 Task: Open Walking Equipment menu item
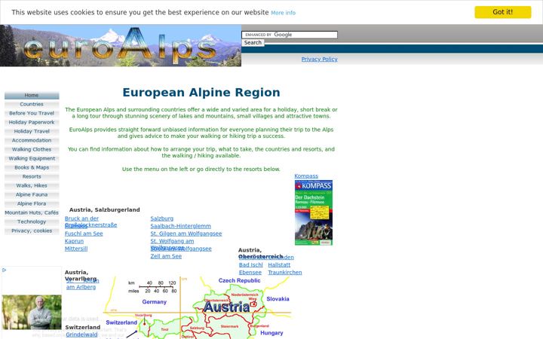[32, 158]
